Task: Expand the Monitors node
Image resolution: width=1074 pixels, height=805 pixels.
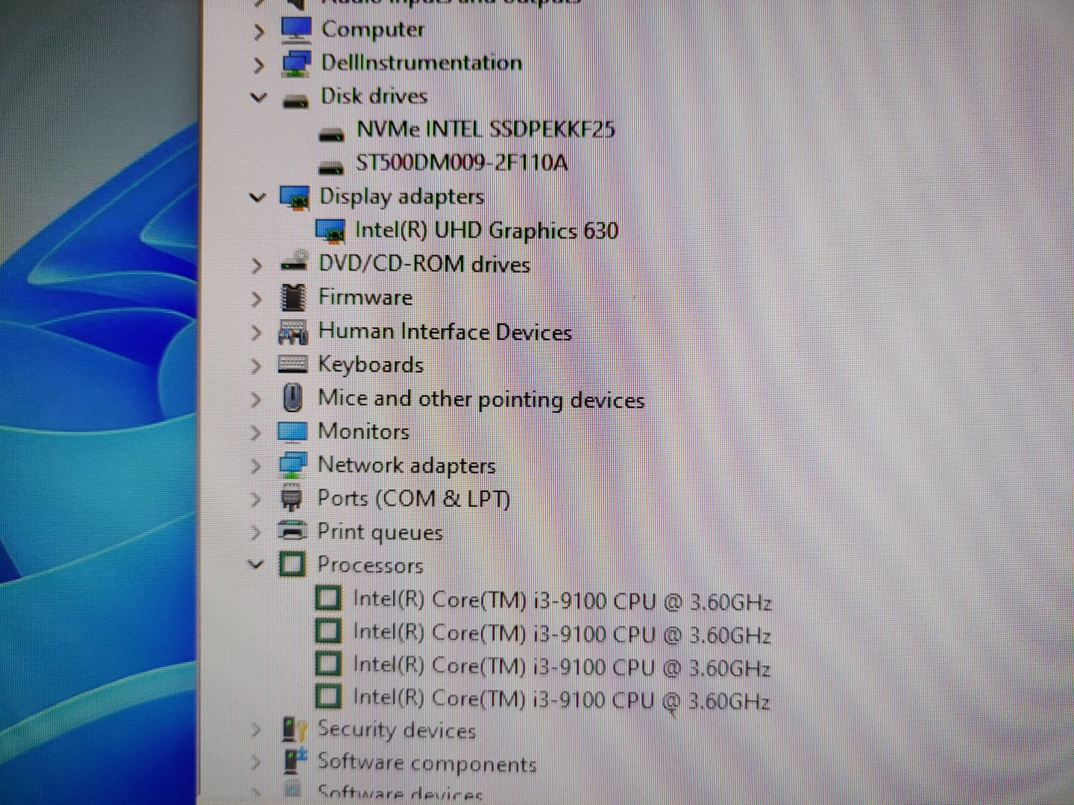Action: [x=257, y=433]
